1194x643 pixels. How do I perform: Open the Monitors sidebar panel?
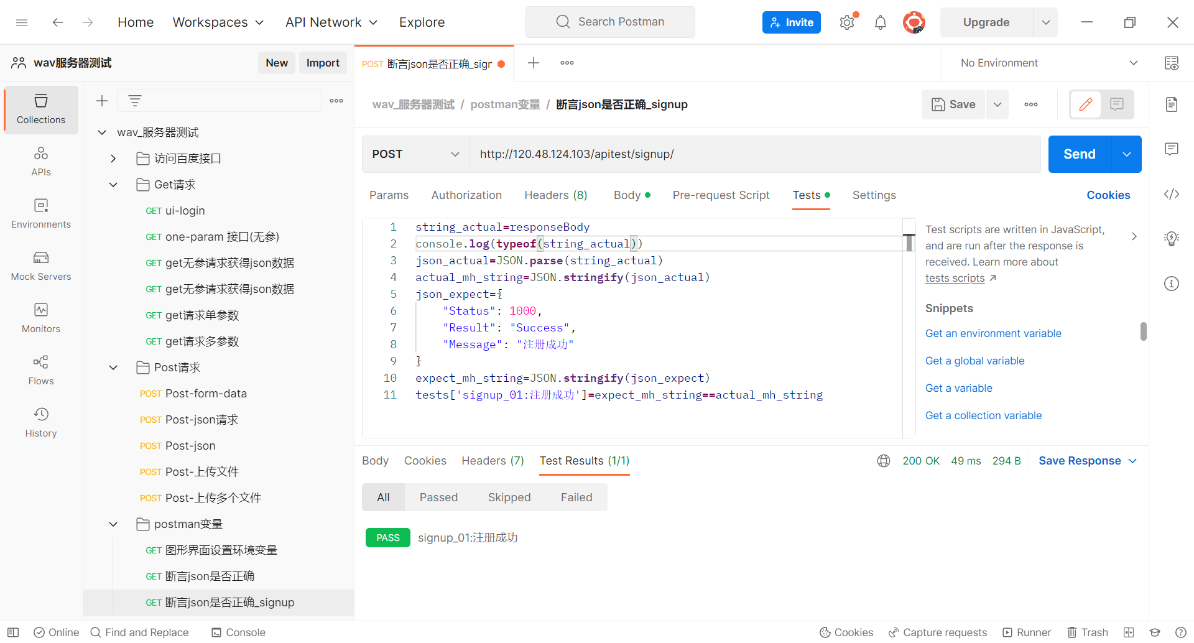pos(41,318)
